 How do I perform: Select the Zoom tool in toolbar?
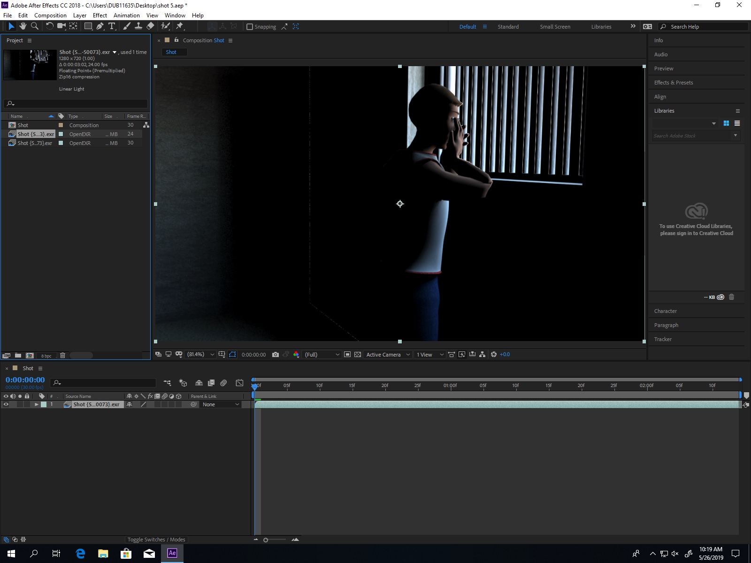click(x=34, y=26)
